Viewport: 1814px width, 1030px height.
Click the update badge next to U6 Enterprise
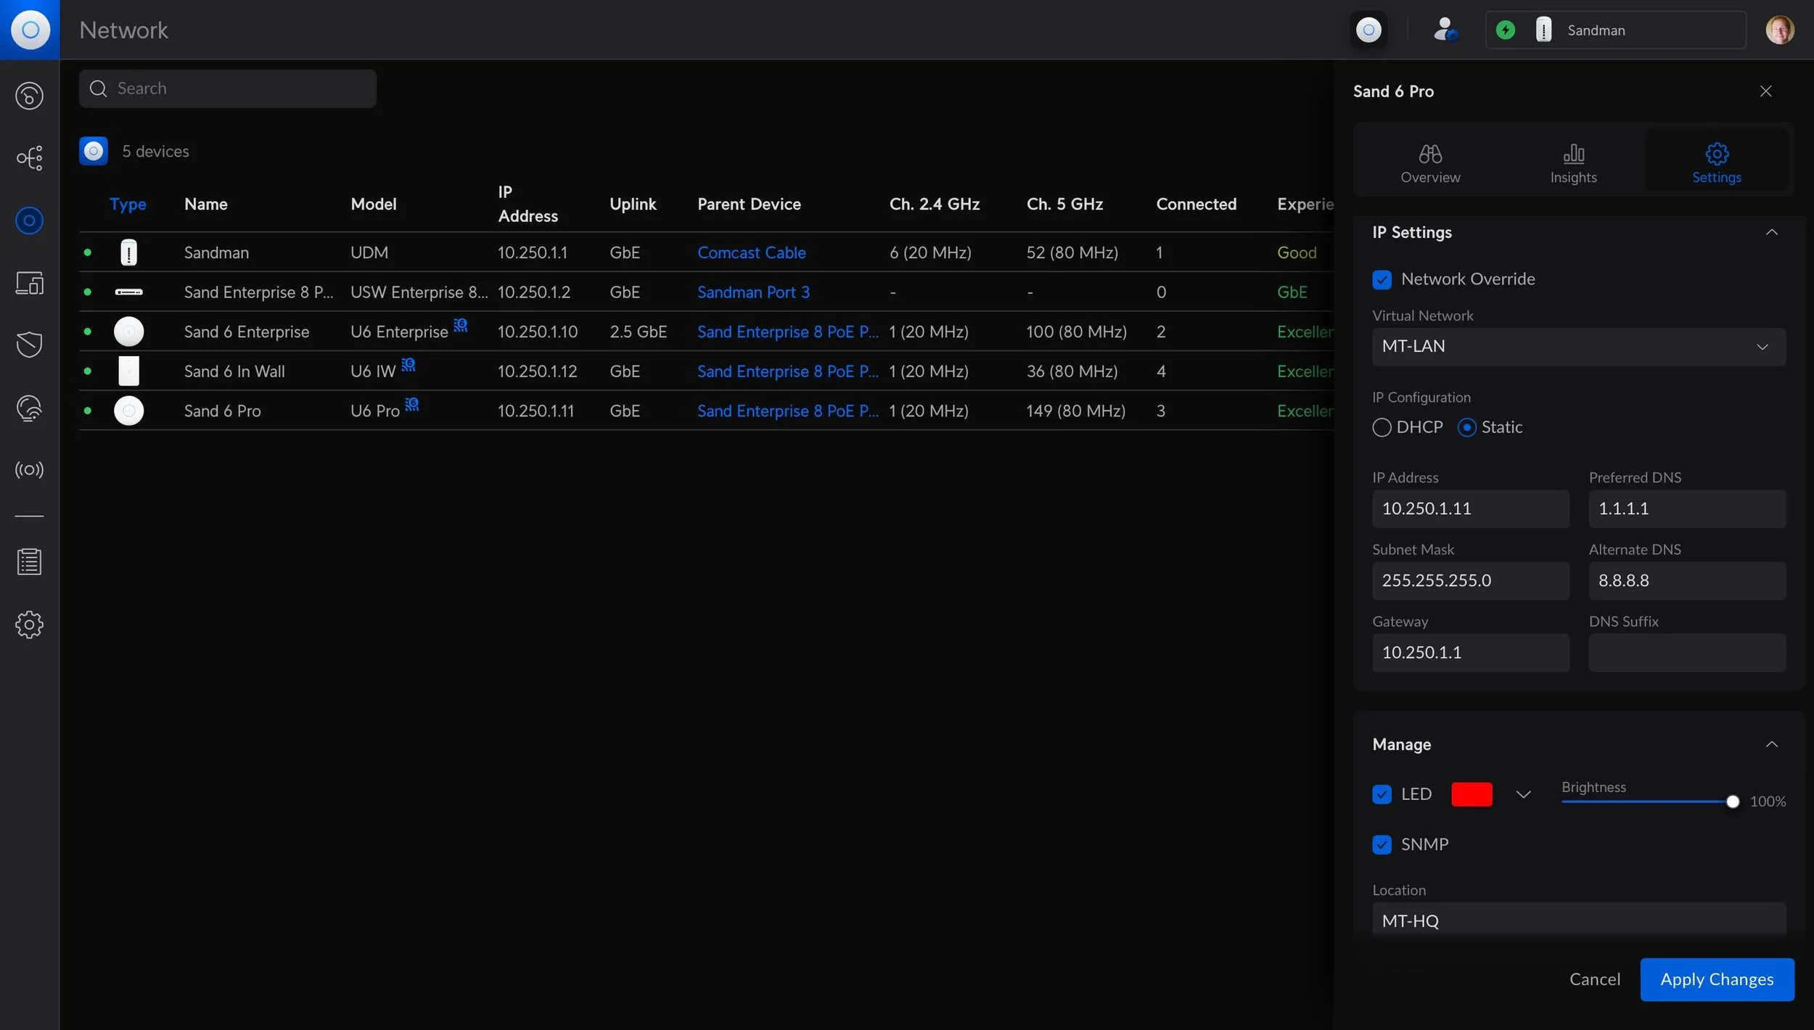(461, 325)
